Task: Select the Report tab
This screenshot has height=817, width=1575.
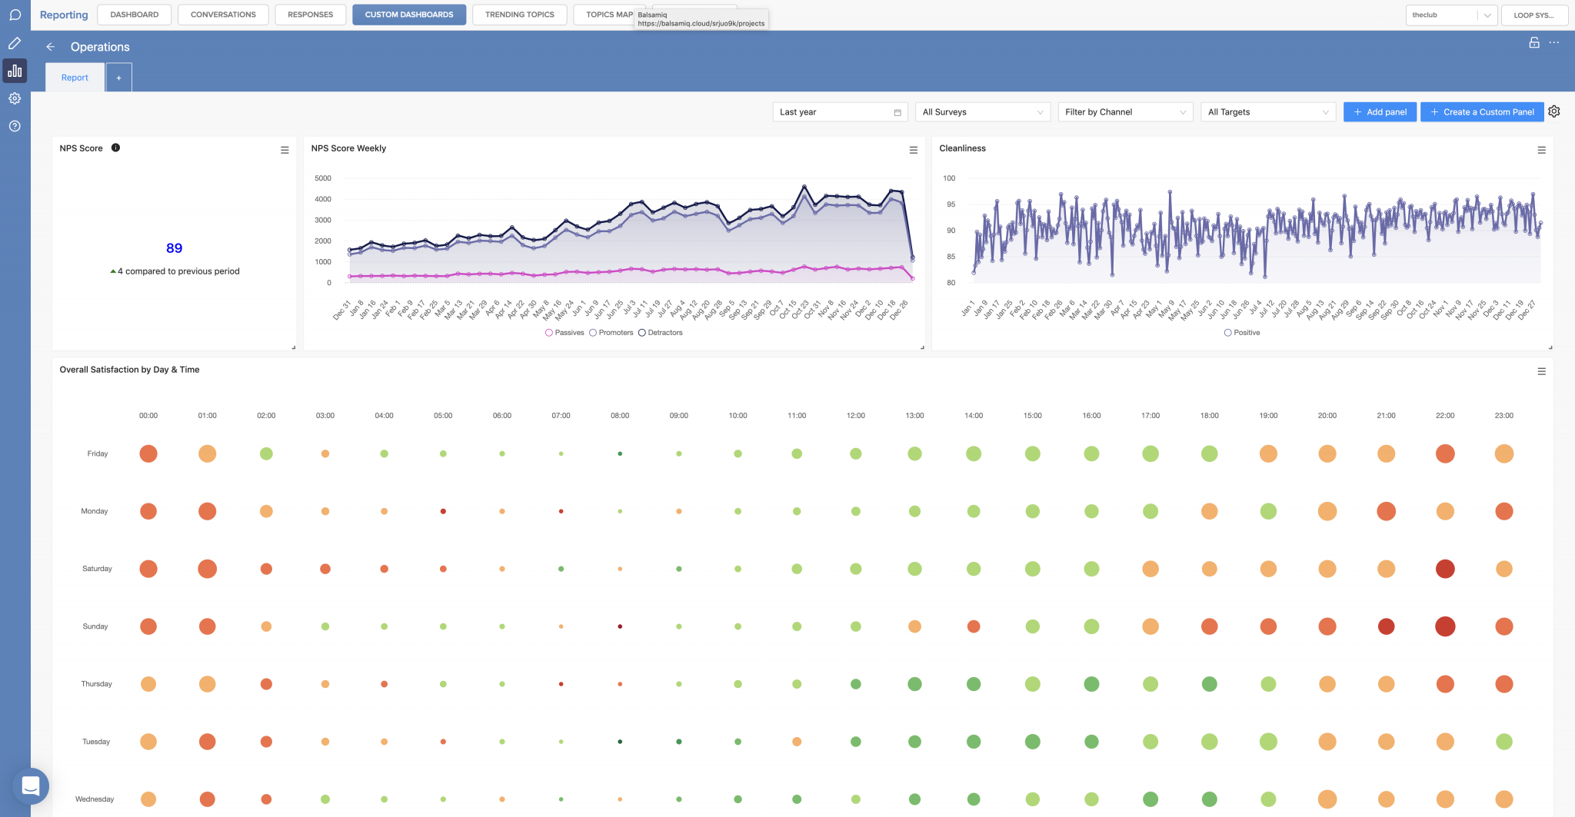Action: pos(74,77)
